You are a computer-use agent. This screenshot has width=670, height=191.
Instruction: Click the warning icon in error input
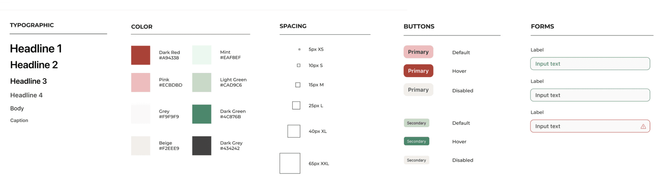coord(643,127)
